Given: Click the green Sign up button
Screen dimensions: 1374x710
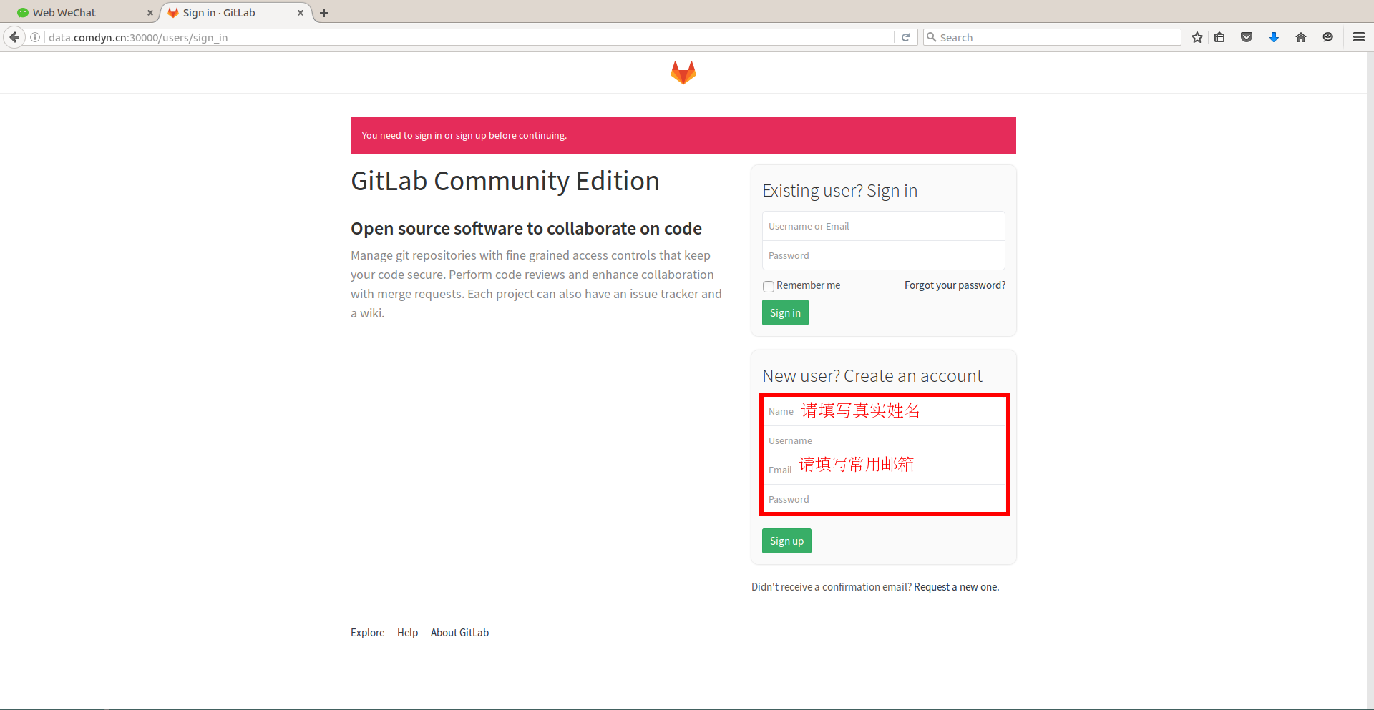Looking at the screenshot, I should 786,541.
